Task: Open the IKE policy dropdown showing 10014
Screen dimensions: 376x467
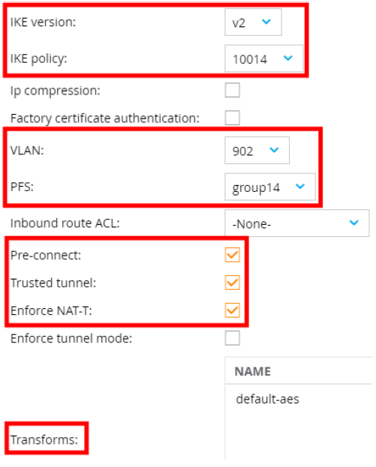Action: [264, 58]
